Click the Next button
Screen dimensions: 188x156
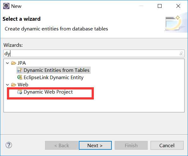[x=95, y=145]
